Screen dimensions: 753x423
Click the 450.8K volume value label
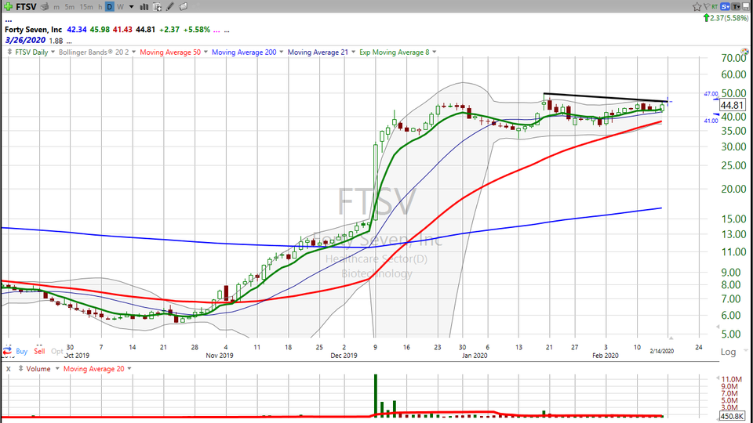point(731,416)
